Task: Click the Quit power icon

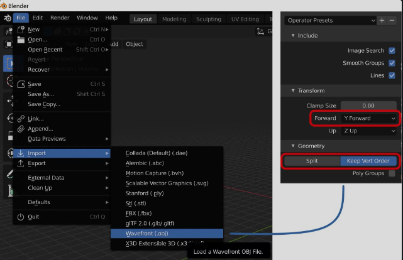Action: [21, 217]
